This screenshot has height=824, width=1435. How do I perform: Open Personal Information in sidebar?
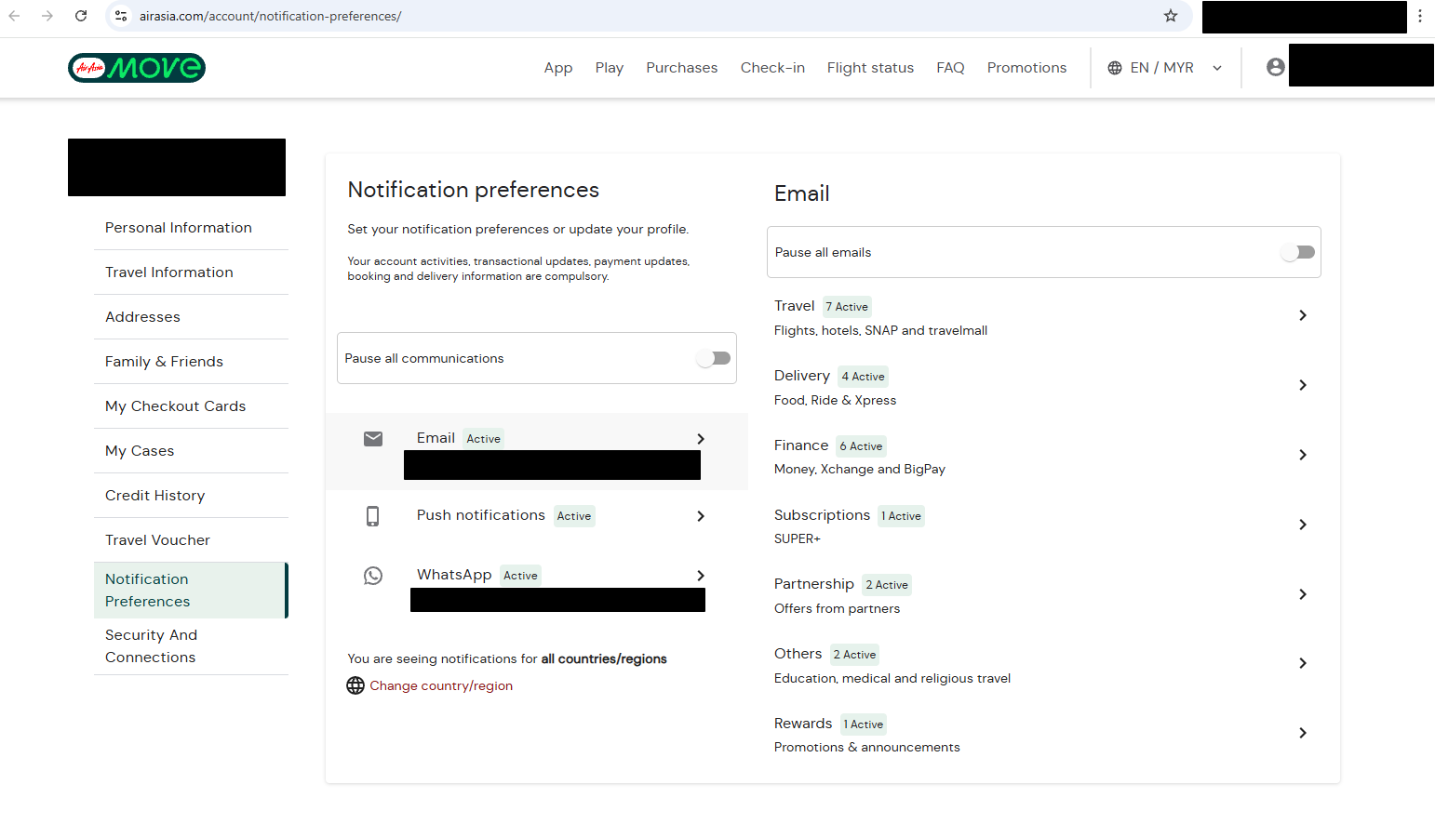tap(191, 228)
